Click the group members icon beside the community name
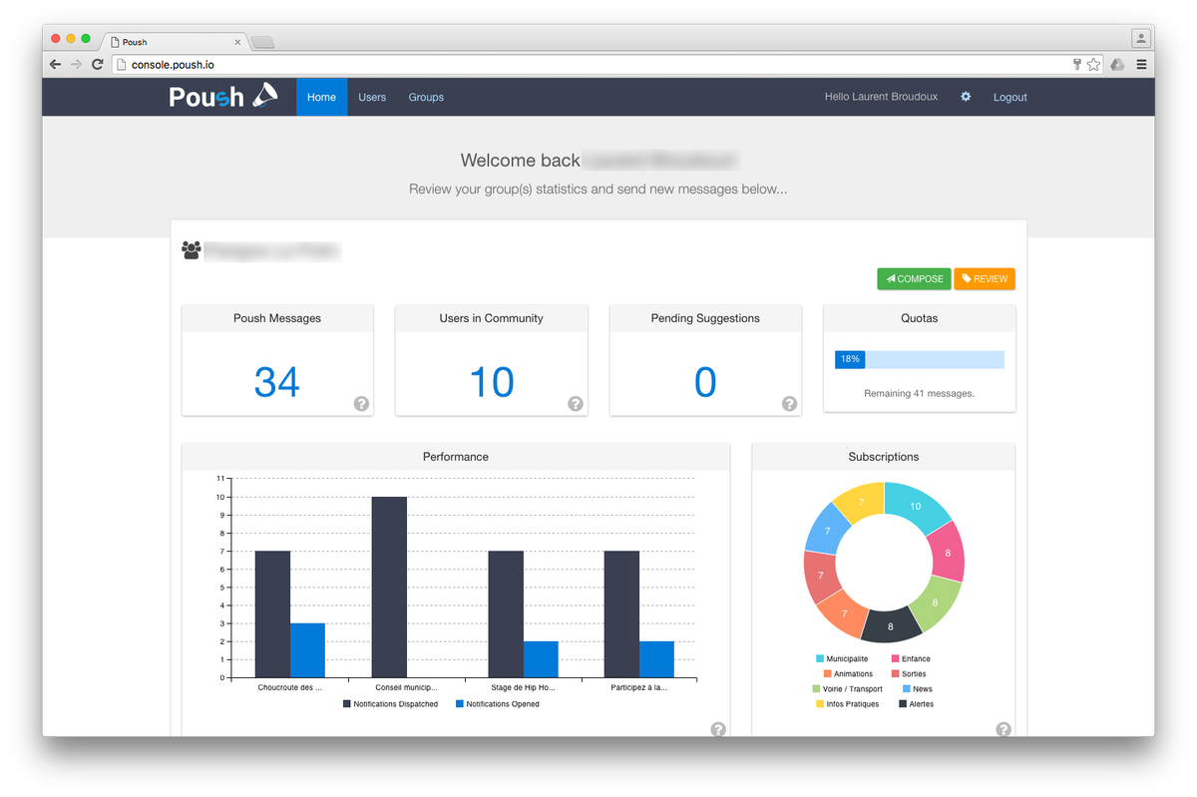Viewport: 1197px width, 797px height. 191,249
